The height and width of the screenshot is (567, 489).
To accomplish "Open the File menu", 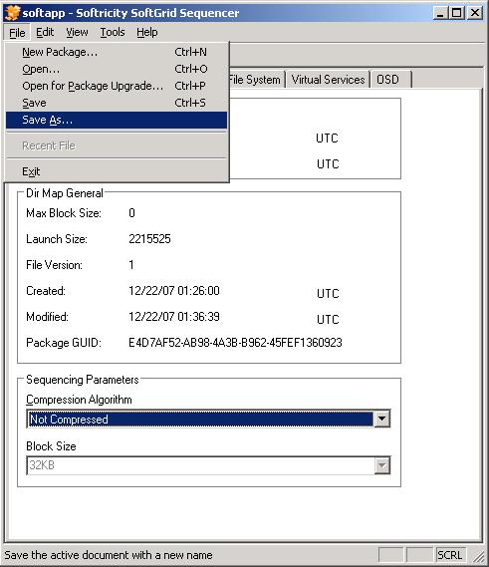I will tap(17, 33).
